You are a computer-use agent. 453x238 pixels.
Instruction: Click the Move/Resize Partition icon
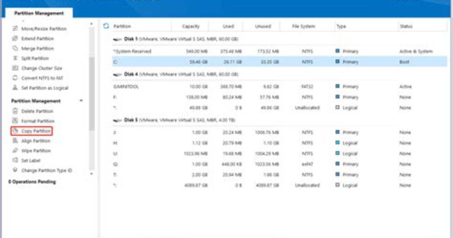click(x=15, y=28)
